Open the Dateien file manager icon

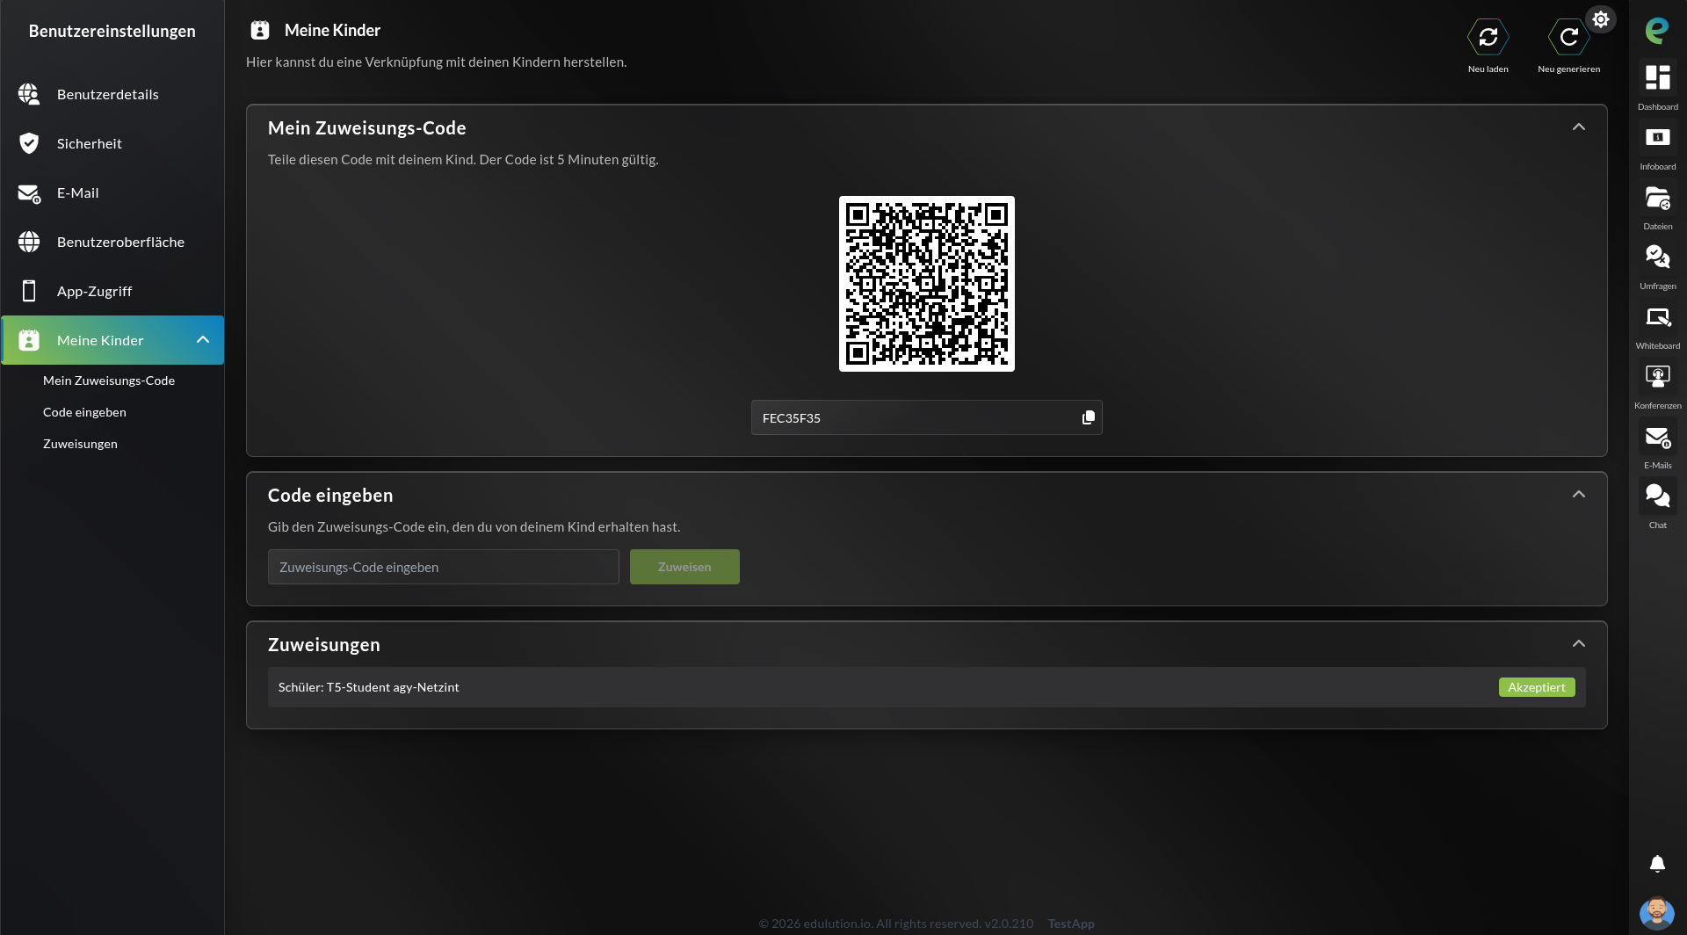click(x=1657, y=198)
